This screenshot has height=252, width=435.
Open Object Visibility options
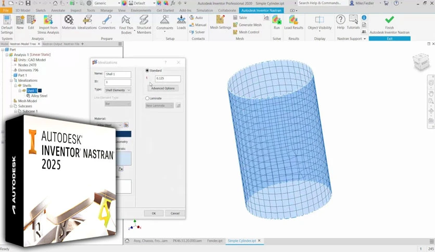click(x=319, y=23)
